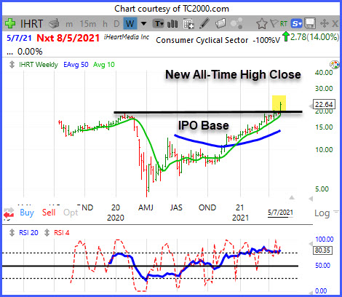Viewport: 342px width, 297px height.
Task: Click the 2021 year axis label
Action: tap(240, 218)
